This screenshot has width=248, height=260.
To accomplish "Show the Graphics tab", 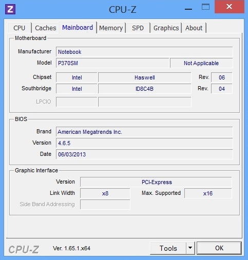I will pos(166,28).
